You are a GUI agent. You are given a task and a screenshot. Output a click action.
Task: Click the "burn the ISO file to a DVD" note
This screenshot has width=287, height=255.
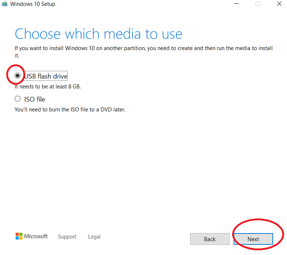[x=70, y=109]
